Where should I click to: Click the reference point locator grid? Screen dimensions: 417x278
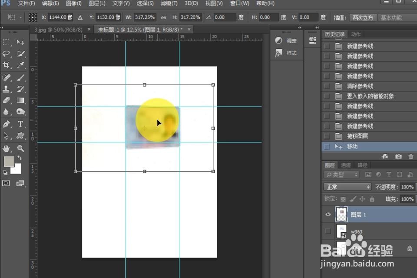(33, 17)
